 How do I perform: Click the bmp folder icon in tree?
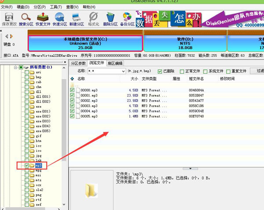tap(32, 77)
